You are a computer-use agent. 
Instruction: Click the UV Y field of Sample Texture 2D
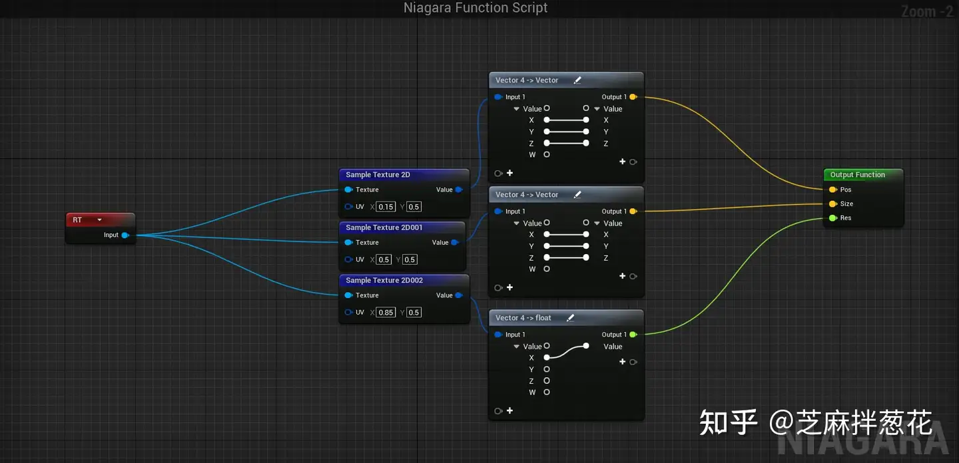tap(414, 207)
